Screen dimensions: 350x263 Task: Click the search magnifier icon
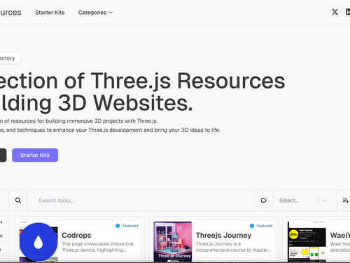(18, 201)
